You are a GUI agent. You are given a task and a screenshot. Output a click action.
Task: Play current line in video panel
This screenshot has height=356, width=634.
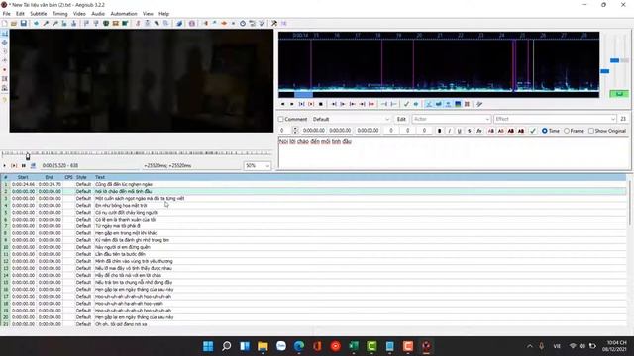coord(14,165)
